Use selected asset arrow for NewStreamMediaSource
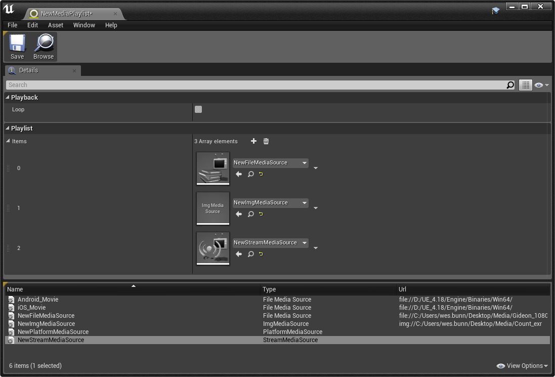555x377 pixels. pyautogui.click(x=238, y=254)
